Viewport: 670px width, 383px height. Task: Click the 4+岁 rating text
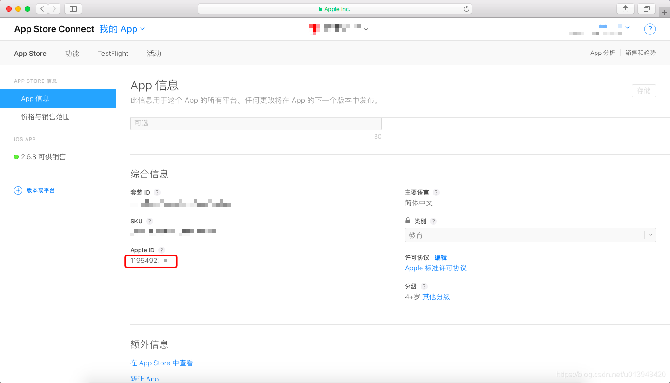(412, 297)
